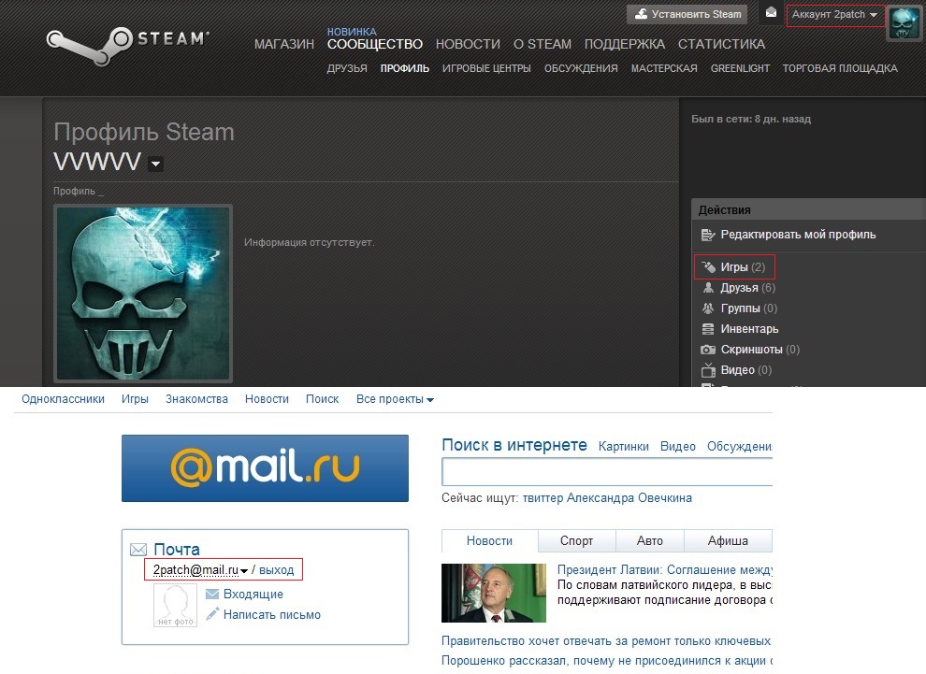Screen dimensions: 926x674
Task: Click the large skull profile avatar
Action: [143, 294]
